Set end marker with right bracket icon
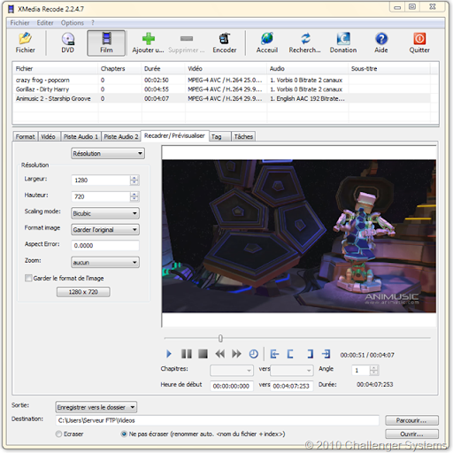Viewport: 453px width, 453px height. [310, 354]
